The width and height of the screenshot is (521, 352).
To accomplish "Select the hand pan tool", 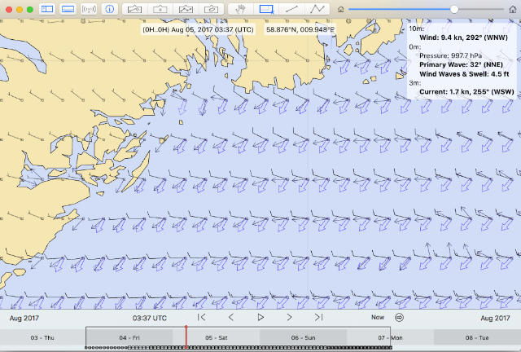I will (241, 9).
